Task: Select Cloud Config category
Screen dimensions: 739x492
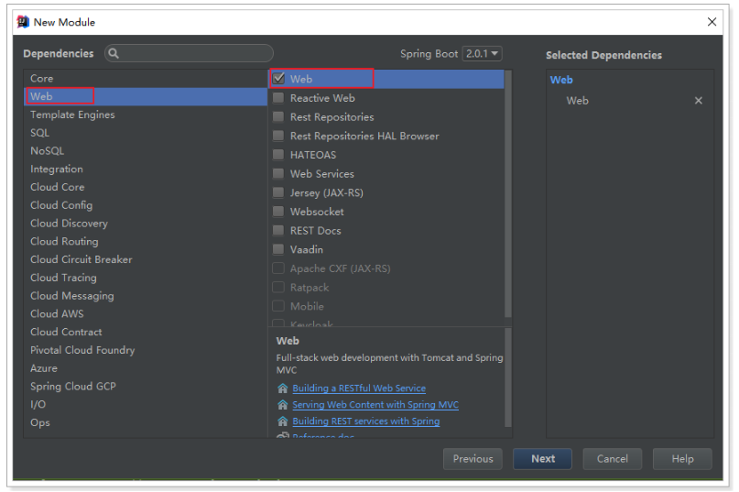Action: [146, 205]
